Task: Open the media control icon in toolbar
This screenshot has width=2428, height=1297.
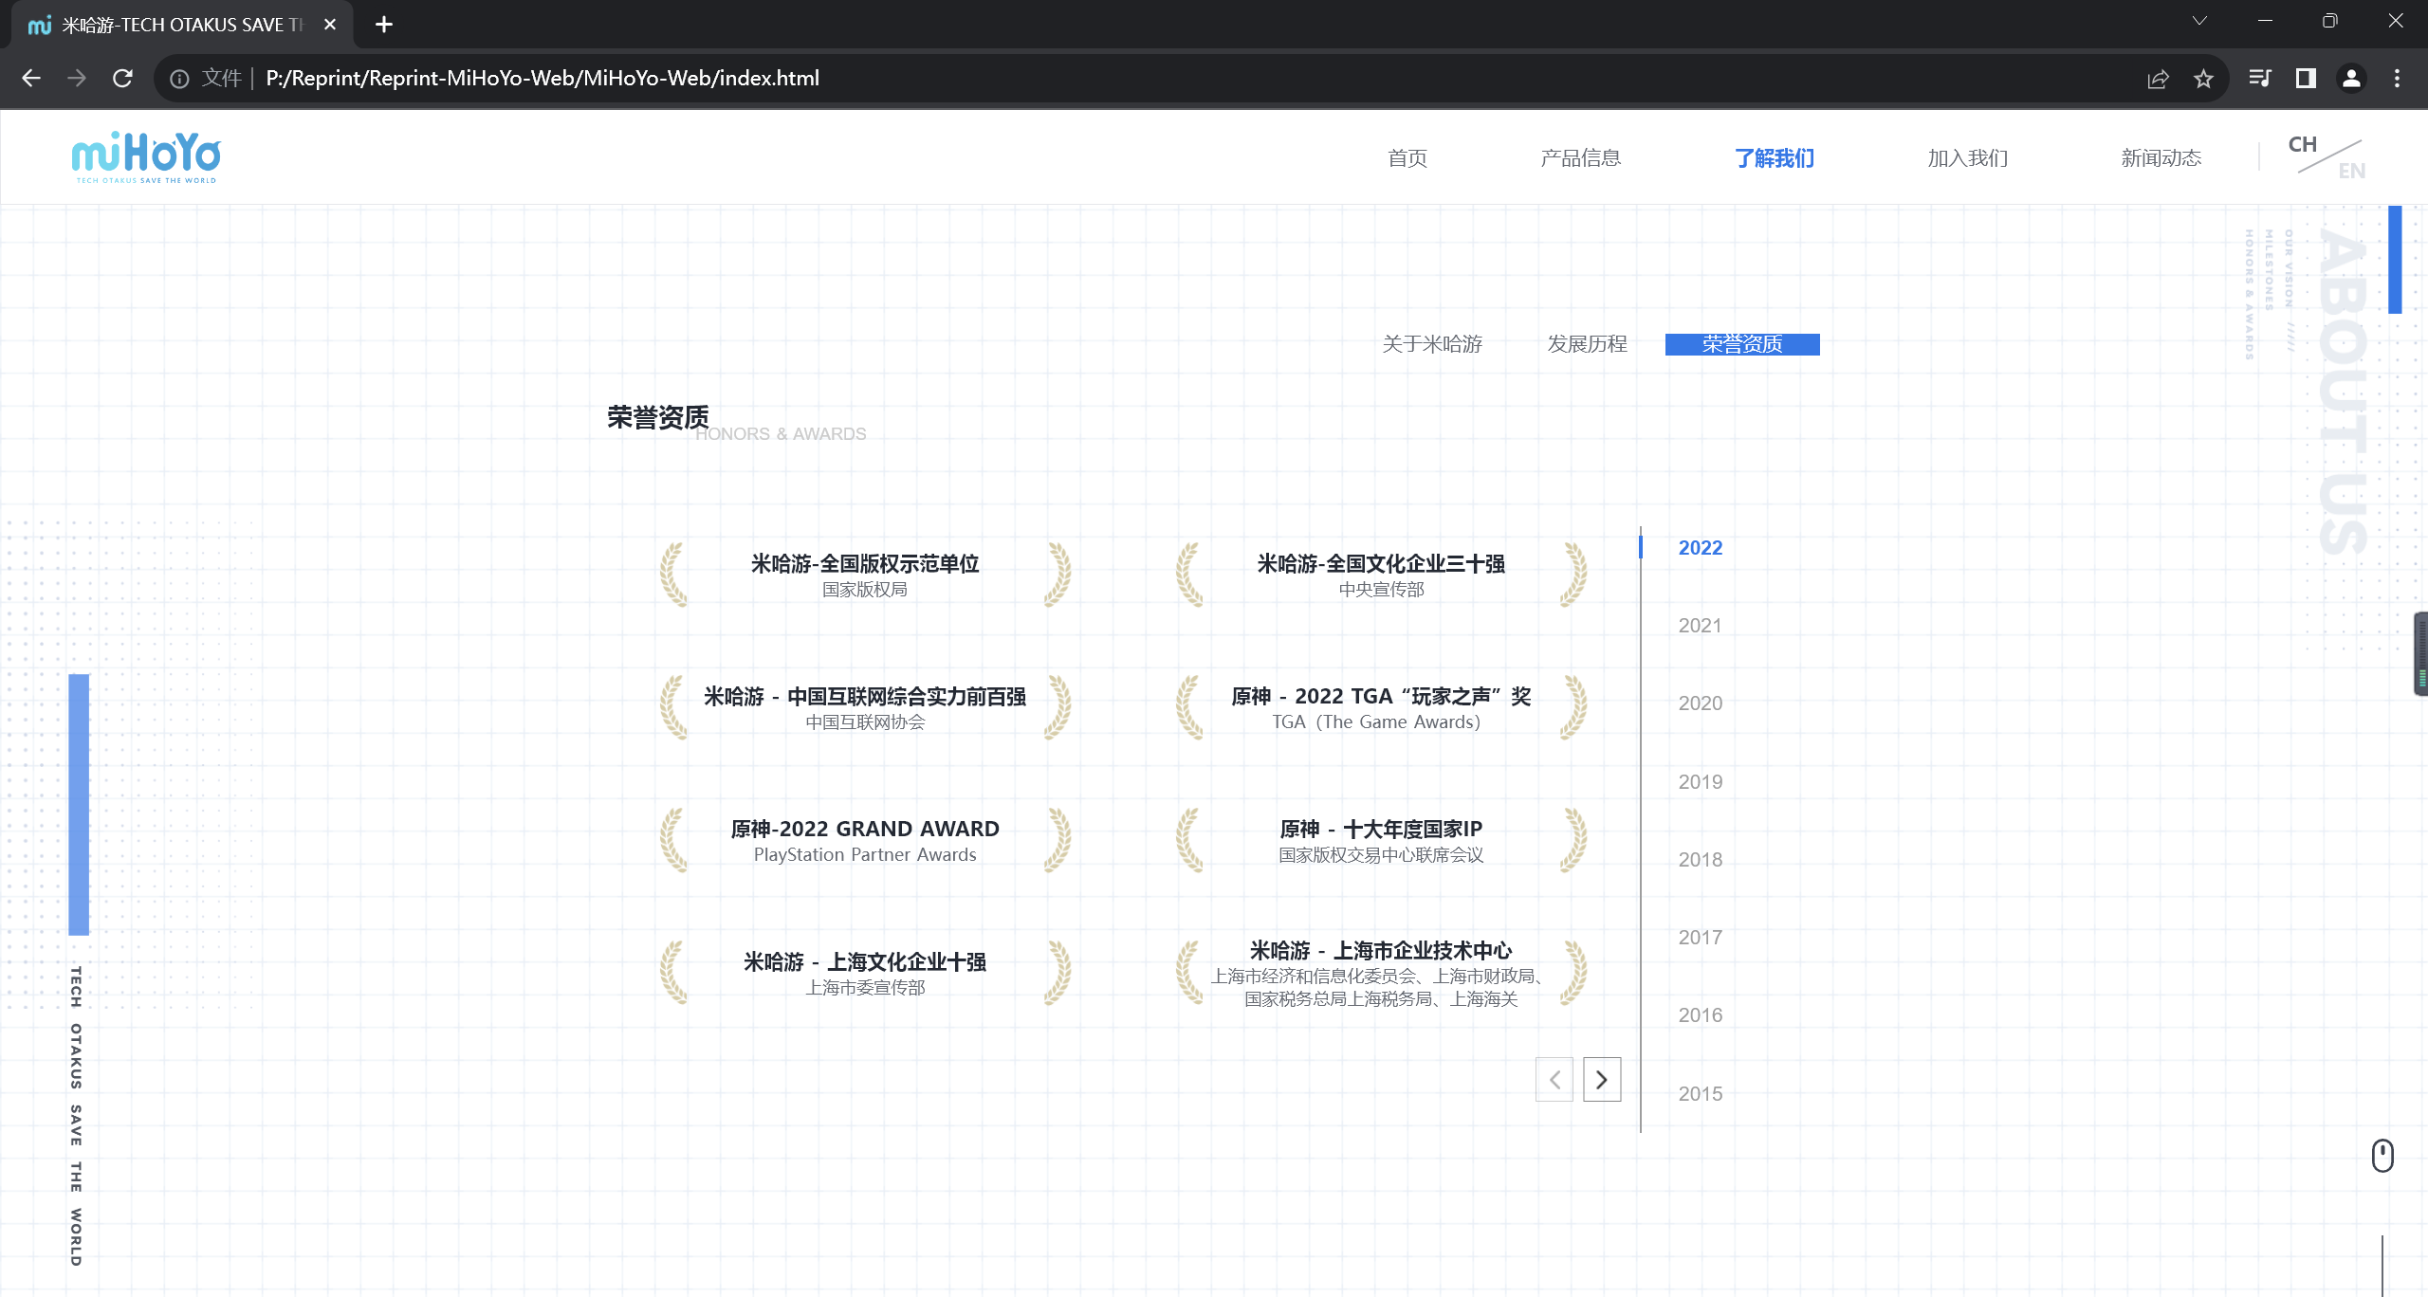Action: click(2260, 79)
